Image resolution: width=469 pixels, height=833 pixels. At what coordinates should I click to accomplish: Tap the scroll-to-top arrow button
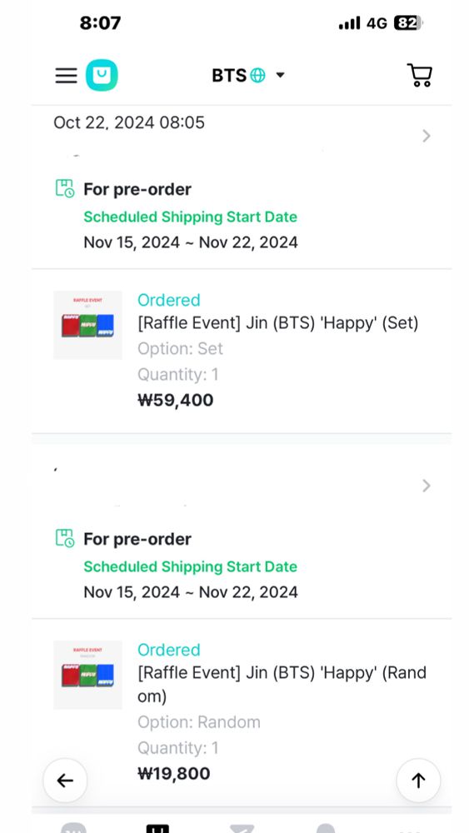[418, 781]
